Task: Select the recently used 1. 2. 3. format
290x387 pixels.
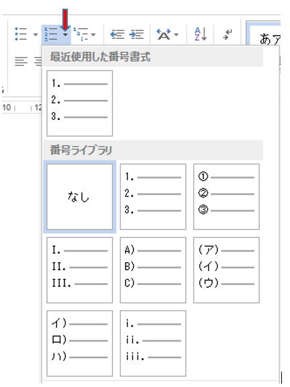Action: [79, 103]
